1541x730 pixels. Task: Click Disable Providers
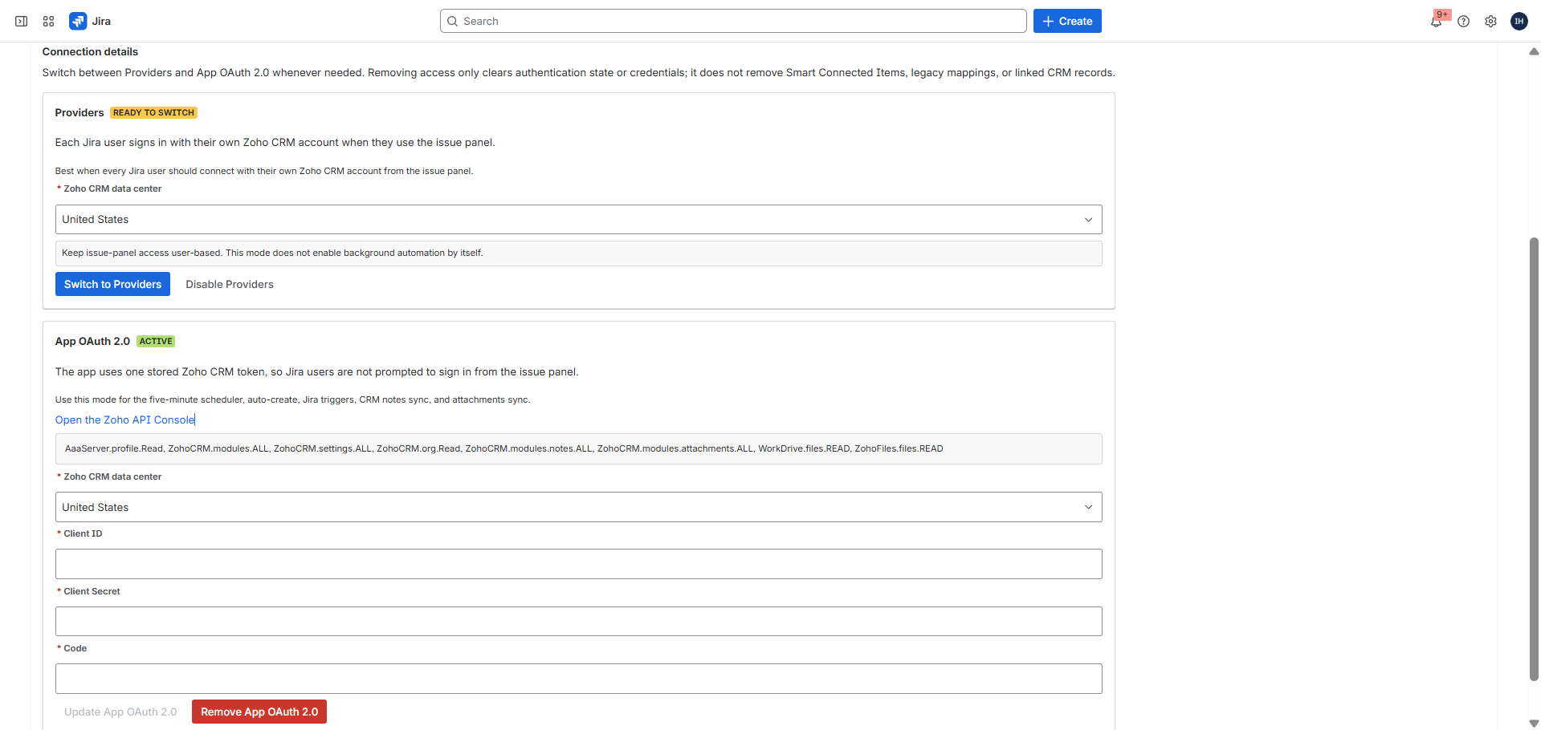tap(230, 284)
